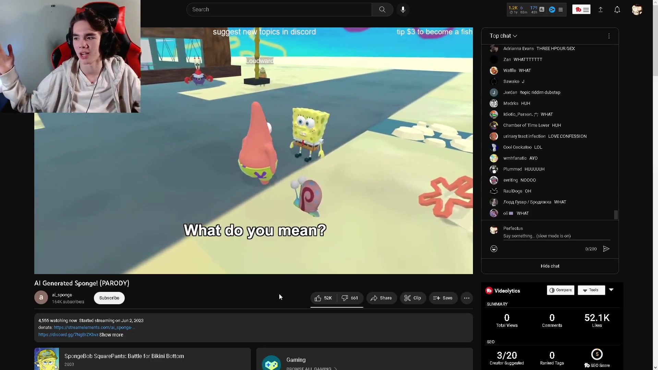Open the discord.gg invite link
This screenshot has width=658, height=370.
[x=68, y=335]
